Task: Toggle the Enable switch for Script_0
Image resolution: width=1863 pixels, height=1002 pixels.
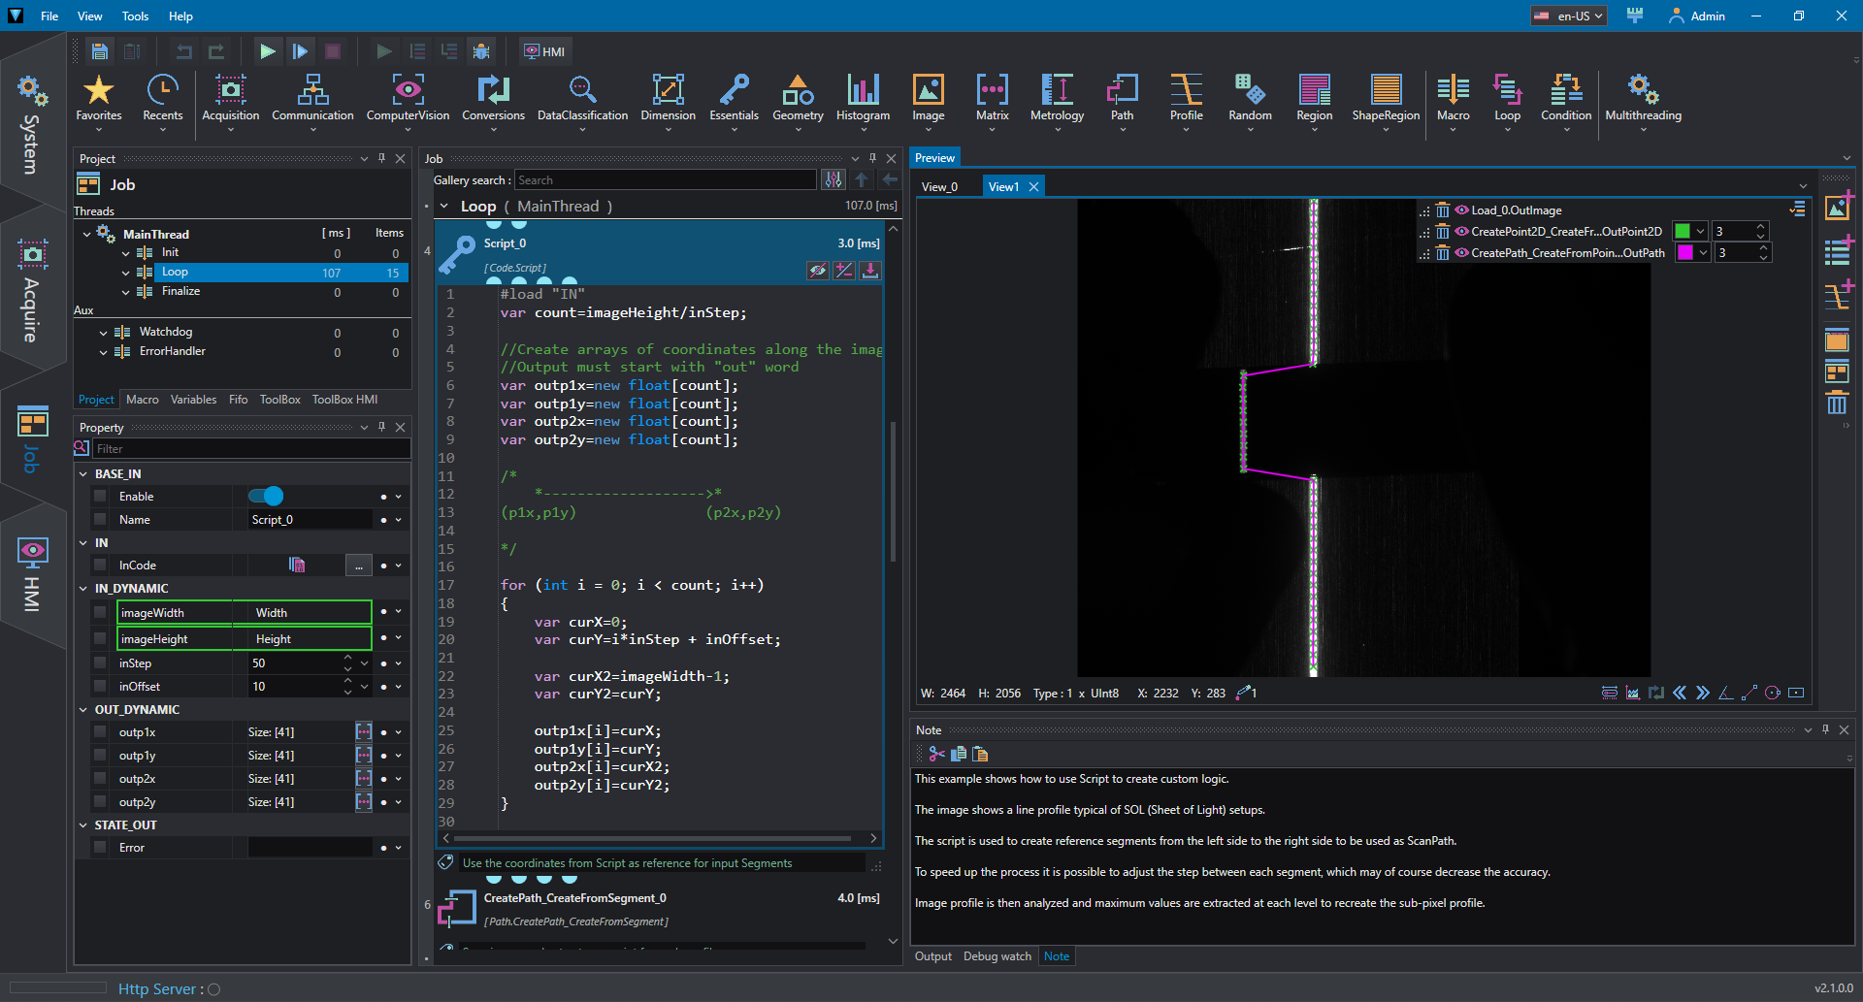Action: [x=266, y=497]
